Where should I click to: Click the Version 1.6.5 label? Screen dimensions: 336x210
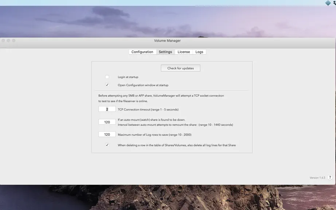point(317,178)
